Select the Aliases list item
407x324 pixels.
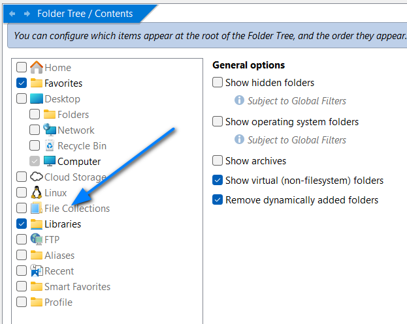[53, 256]
